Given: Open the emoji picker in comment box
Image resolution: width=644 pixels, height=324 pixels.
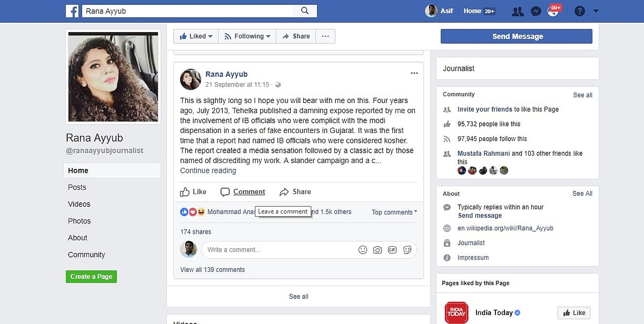Looking at the screenshot, I should tap(363, 250).
